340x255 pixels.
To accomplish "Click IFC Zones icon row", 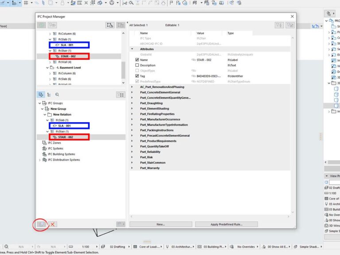I will (x=52, y=143).
